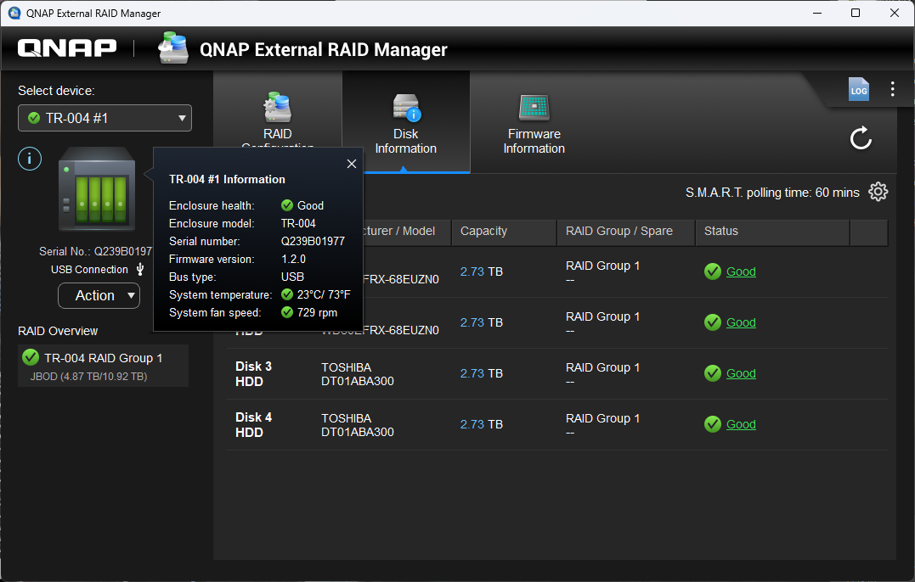Open S.M.A.R.T. polling time settings gear
The height and width of the screenshot is (582, 915).
878,192
